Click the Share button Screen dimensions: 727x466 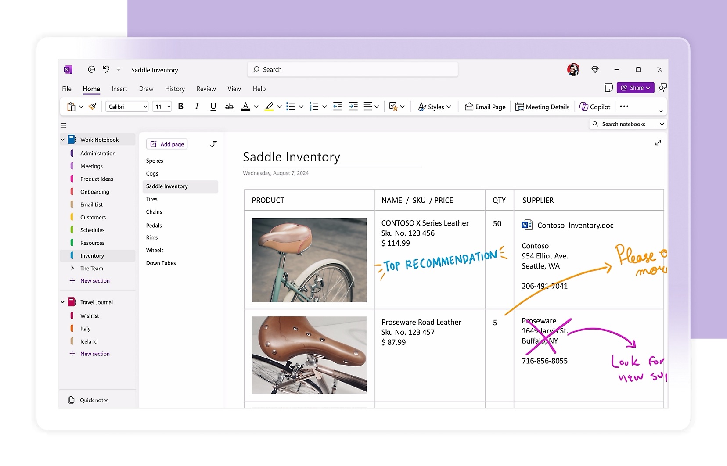635,88
